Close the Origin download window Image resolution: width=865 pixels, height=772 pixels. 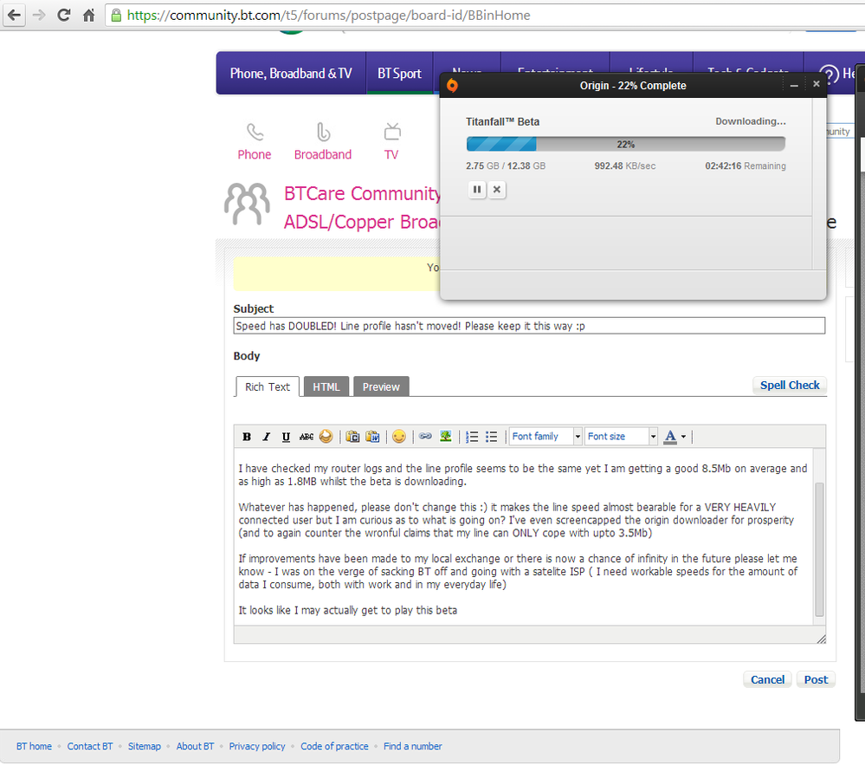816,84
